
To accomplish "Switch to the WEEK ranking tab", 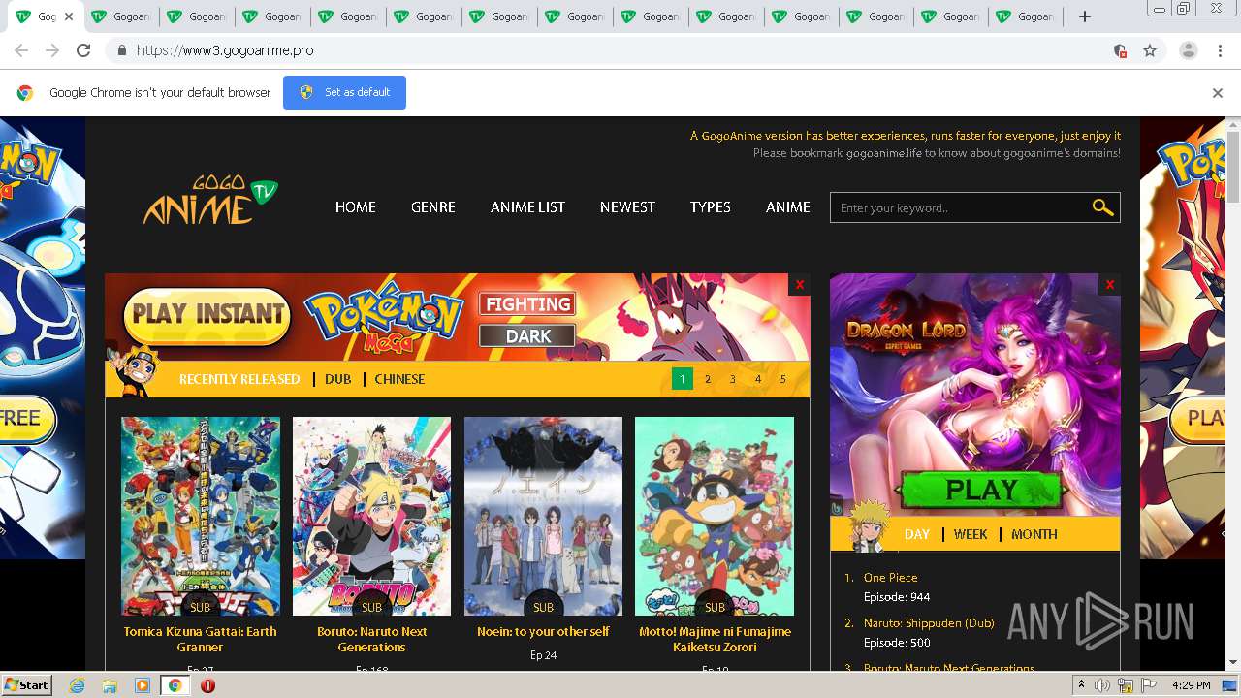I will [x=971, y=534].
